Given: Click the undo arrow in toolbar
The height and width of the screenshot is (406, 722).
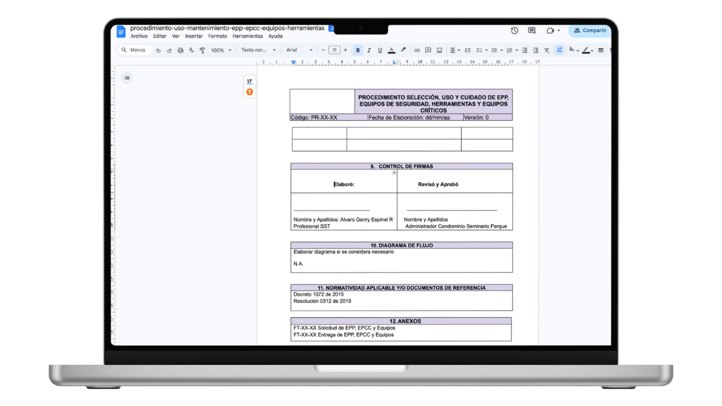Looking at the screenshot, I should point(158,50).
